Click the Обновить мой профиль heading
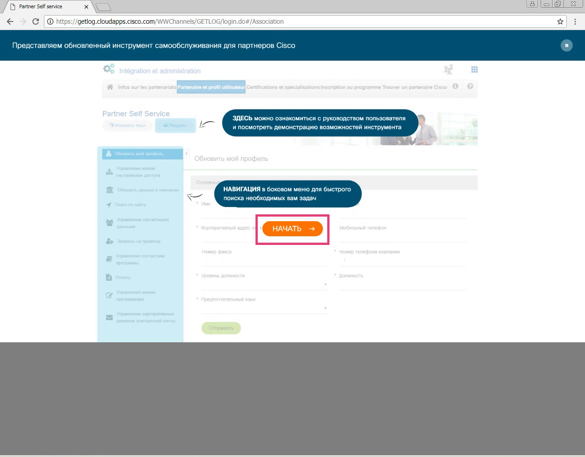585x457 pixels. (231, 159)
